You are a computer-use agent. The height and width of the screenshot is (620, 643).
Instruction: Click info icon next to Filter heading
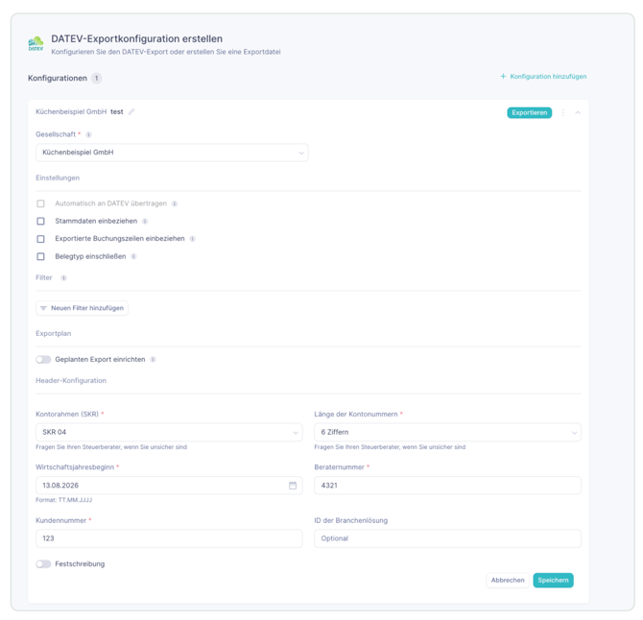pyautogui.click(x=63, y=278)
